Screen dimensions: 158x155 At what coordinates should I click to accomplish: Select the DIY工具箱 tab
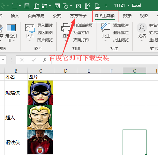[x=105, y=16]
